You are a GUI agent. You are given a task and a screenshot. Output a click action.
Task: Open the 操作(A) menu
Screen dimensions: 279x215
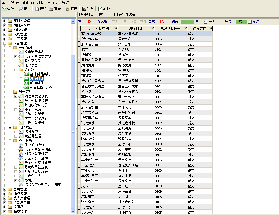click(x=28, y=3)
